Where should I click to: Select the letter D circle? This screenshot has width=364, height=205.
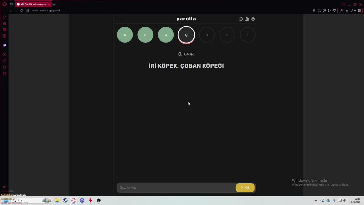pyautogui.click(x=207, y=35)
